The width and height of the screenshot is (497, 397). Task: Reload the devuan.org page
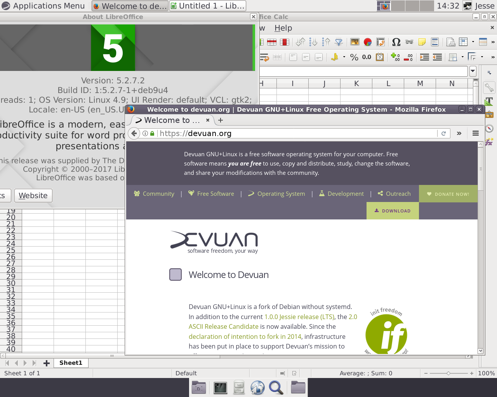[444, 133]
